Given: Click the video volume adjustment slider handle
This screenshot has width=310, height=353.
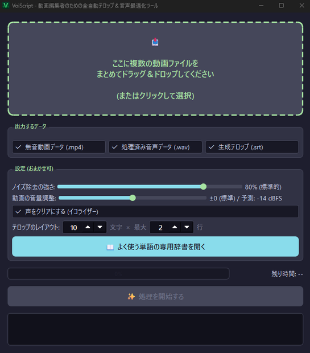Looking at the screenshot, I should (133, 198).
